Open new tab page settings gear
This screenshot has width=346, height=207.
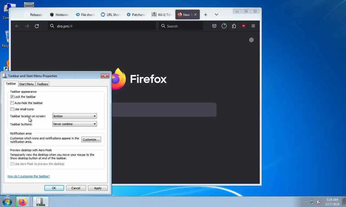click(251, 40)
